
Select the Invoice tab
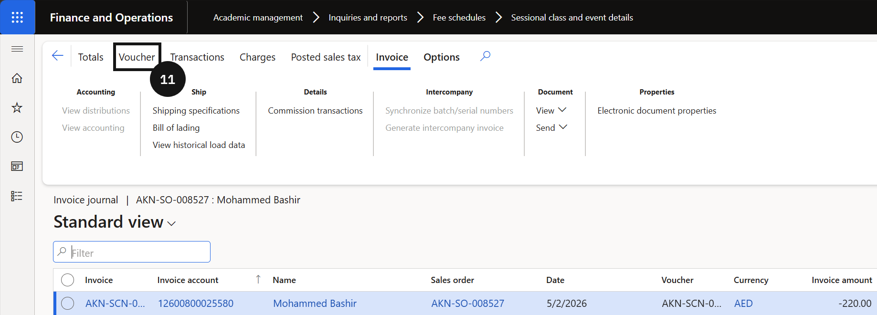pos(392,57)
